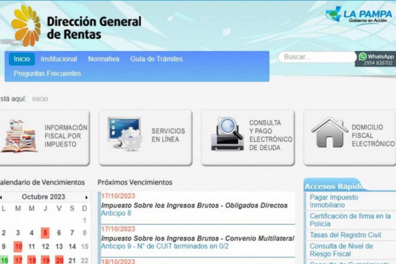
Task: Open the Normativa menu
Action: (x=103, y=59)
